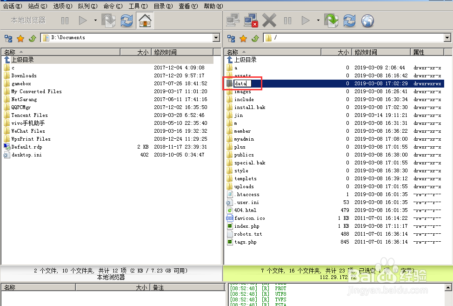Select index.php in the remote list
Screen dimensions: 453x306
(x=246, y=226)
